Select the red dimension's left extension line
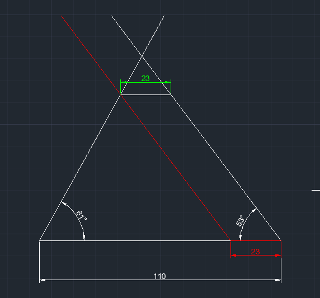This screenshot has width=320, height=298. [230, 249]
